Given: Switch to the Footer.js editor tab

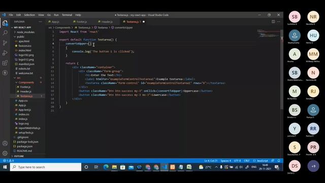Looking at the screenshot, I should [83, 21].
